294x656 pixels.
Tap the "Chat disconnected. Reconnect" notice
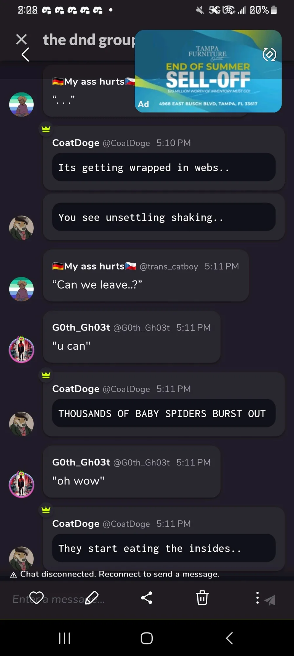(x=115, y=574)
